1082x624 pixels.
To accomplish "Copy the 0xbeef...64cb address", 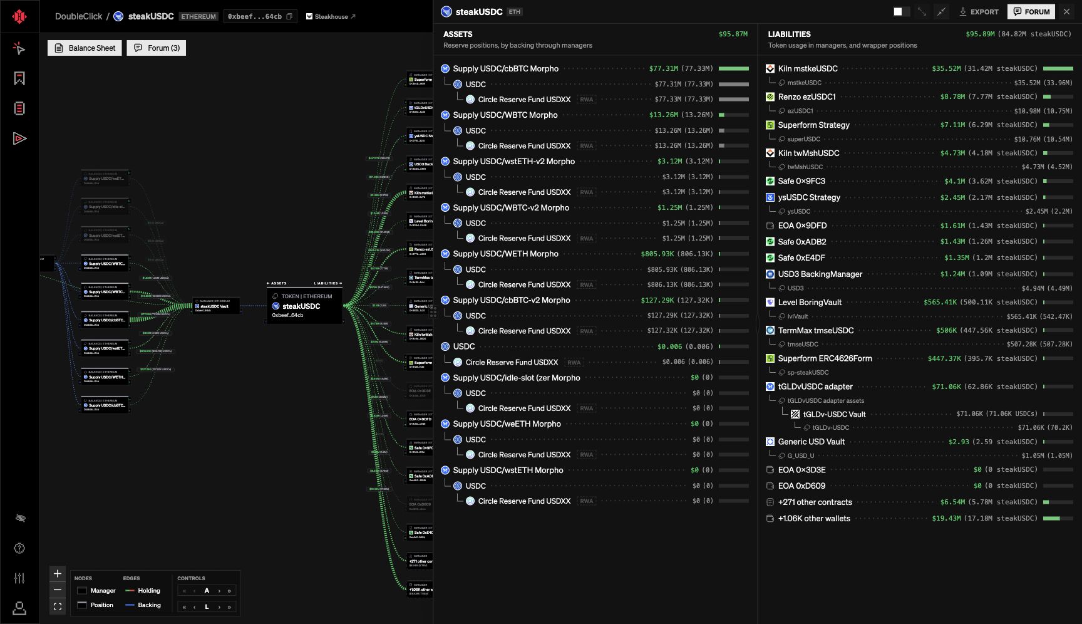I will (289, 17).
